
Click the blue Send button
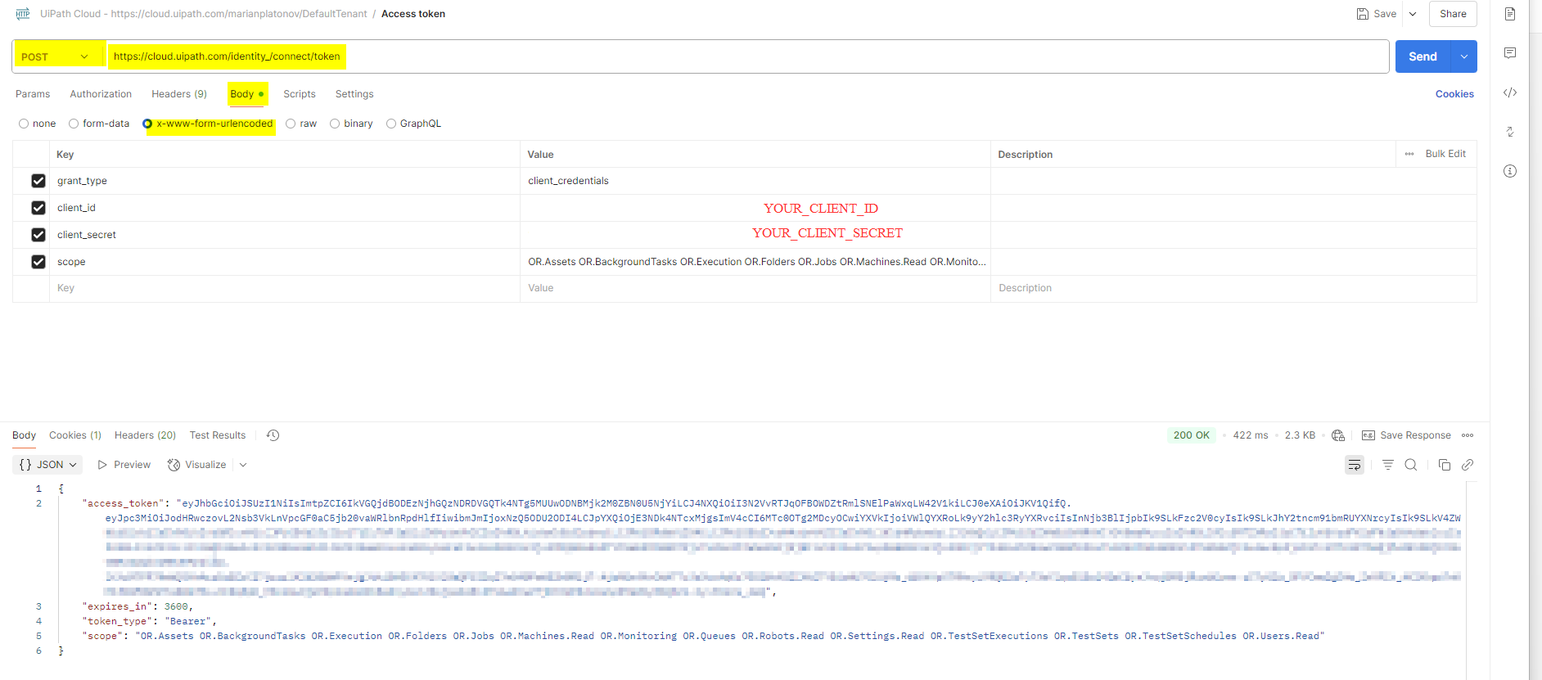[x=1423, y=56]
